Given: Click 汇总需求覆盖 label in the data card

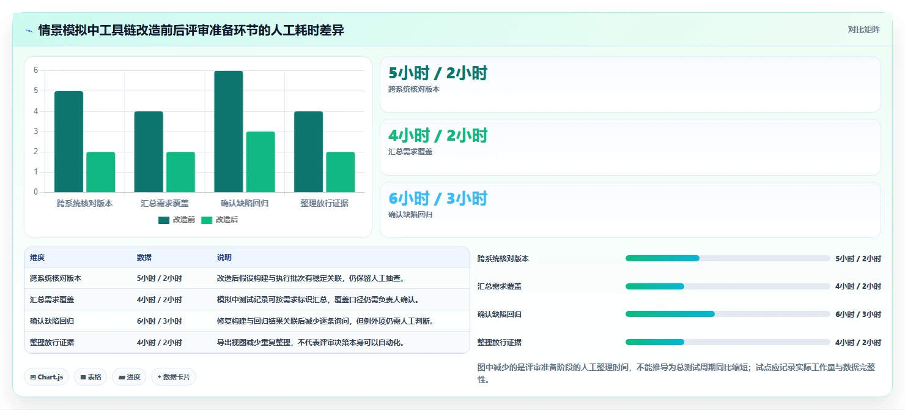Looking at the screenshot, I should tap(410, 152).
